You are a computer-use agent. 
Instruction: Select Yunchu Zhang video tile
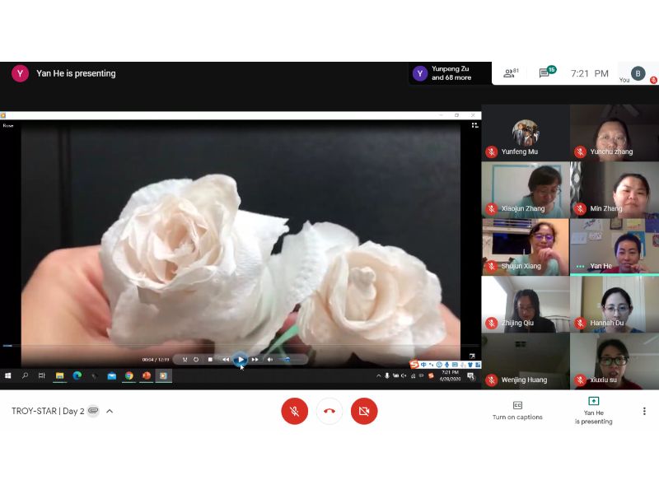tap(614, 133)
